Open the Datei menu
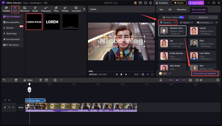This screenshot has width=222, height=126. pos(26,3)
